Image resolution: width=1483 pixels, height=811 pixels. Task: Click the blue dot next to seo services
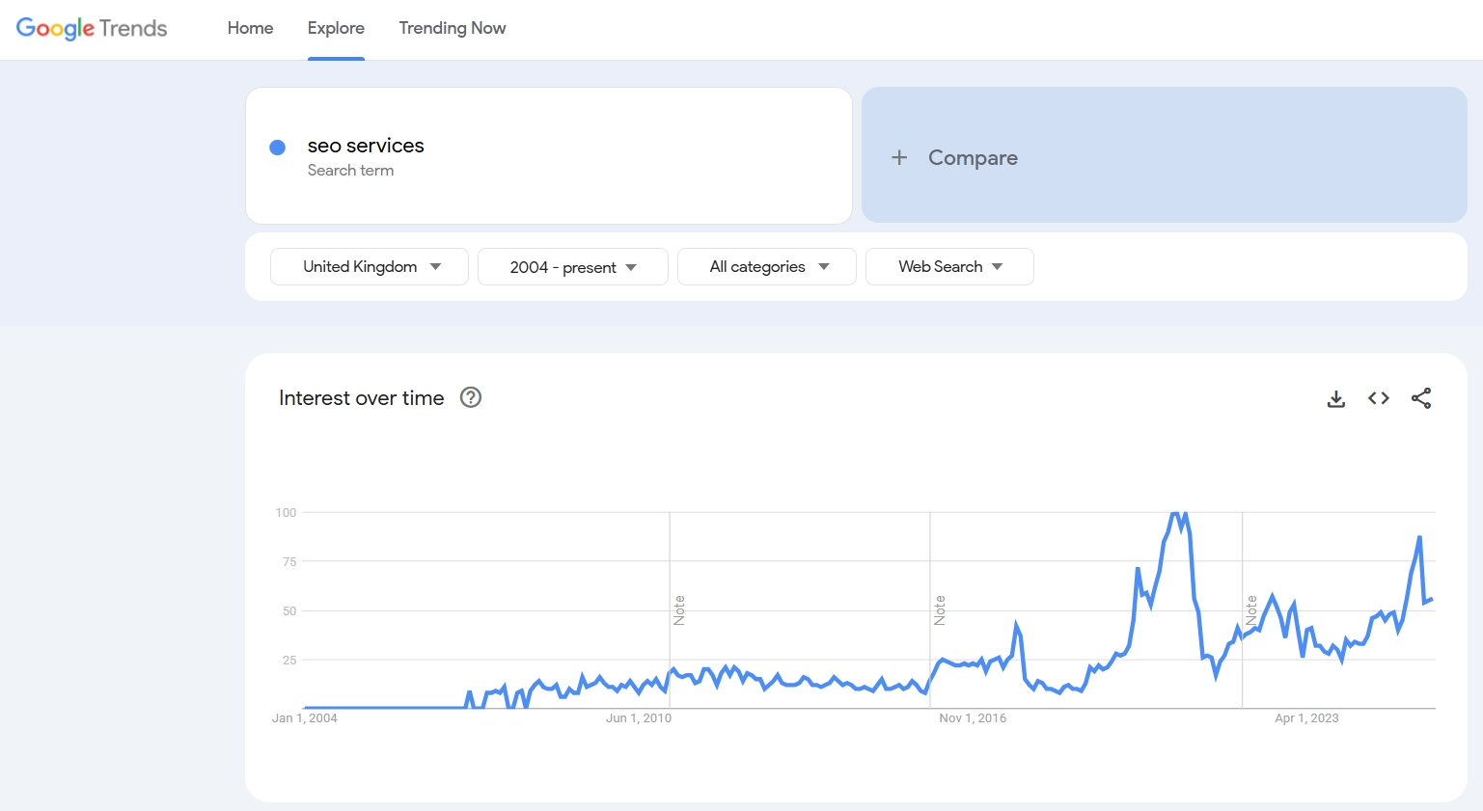pos(277,148)
